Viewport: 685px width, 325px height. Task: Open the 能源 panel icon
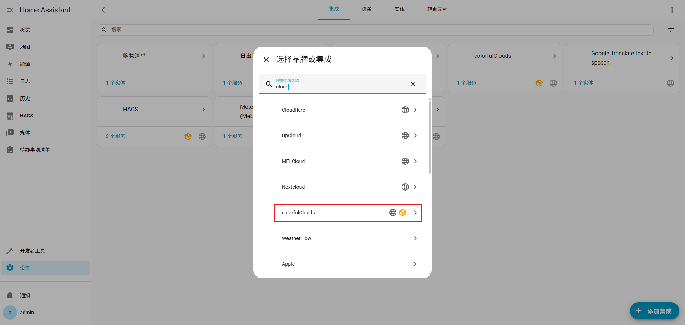(x=10, y=64)
